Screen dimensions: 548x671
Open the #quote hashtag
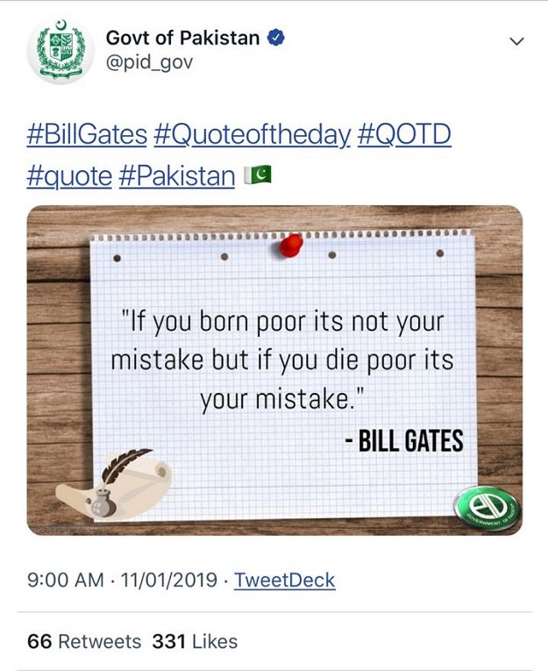coord(69,176)
